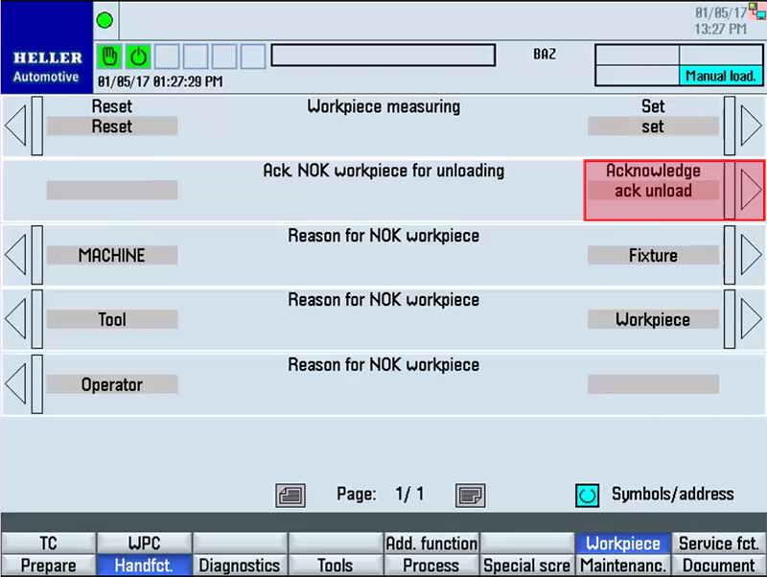Acknowledge NOK workpiece unloading

pyautogui.click(x=653, y=190)
